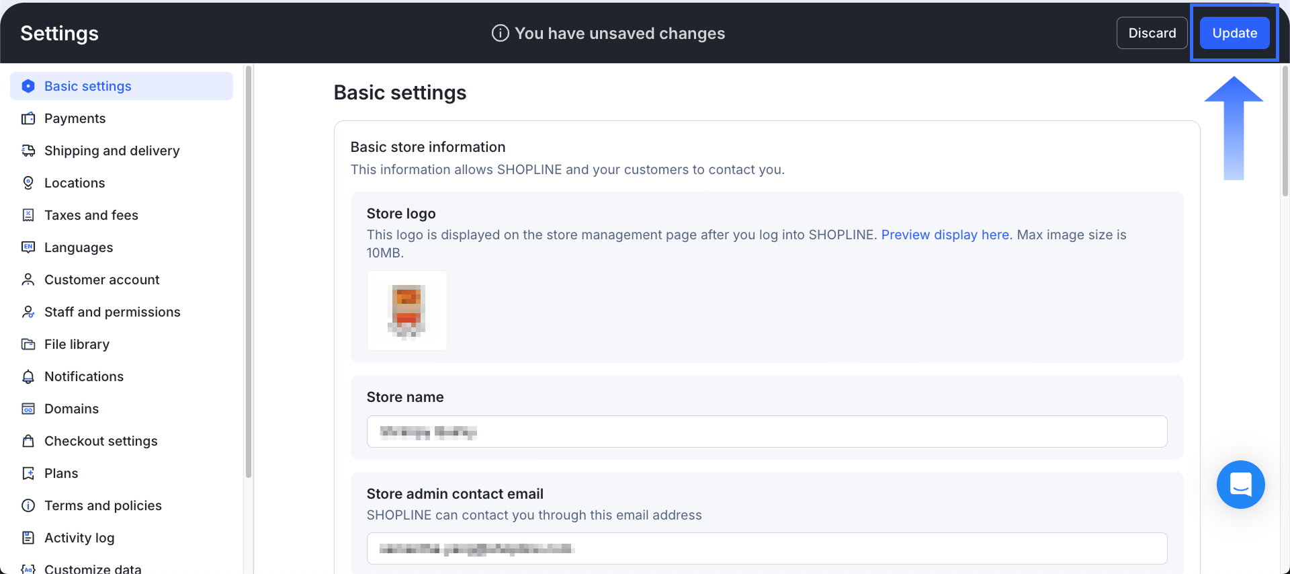Open Taxes and fees settings

click(91, 215)
